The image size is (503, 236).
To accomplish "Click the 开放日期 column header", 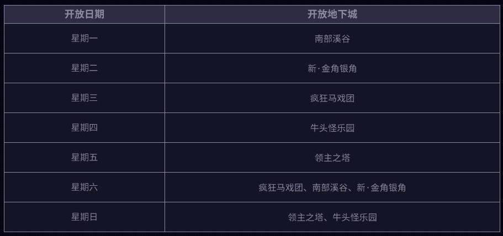I will click(x=84, y=14).
